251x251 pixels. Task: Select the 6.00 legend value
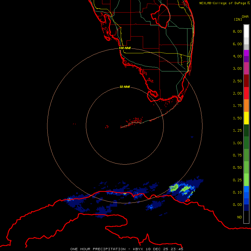click(237, 44)
